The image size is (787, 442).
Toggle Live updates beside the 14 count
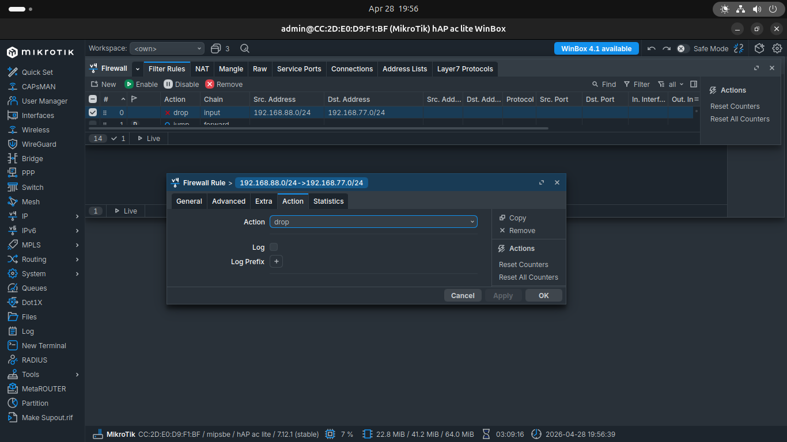coord(149,138)
